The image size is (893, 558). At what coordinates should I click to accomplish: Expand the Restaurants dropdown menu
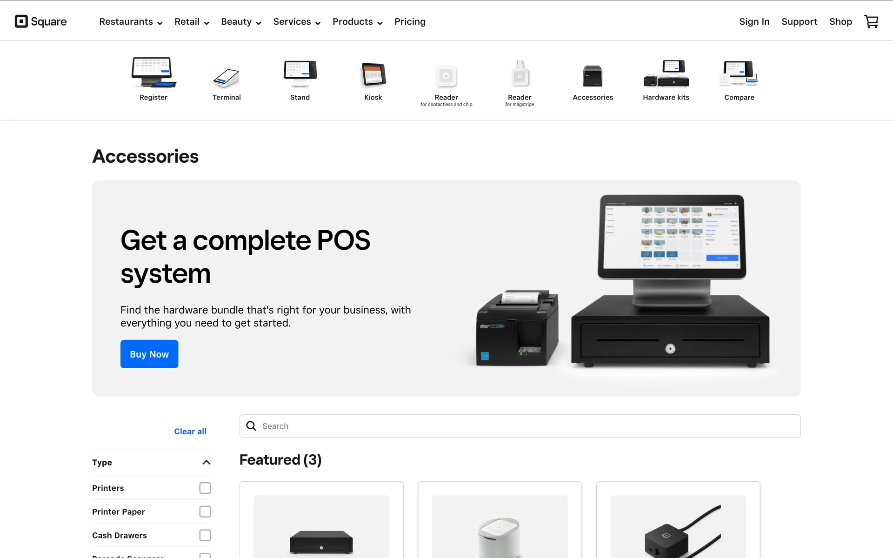pos(131,22)
